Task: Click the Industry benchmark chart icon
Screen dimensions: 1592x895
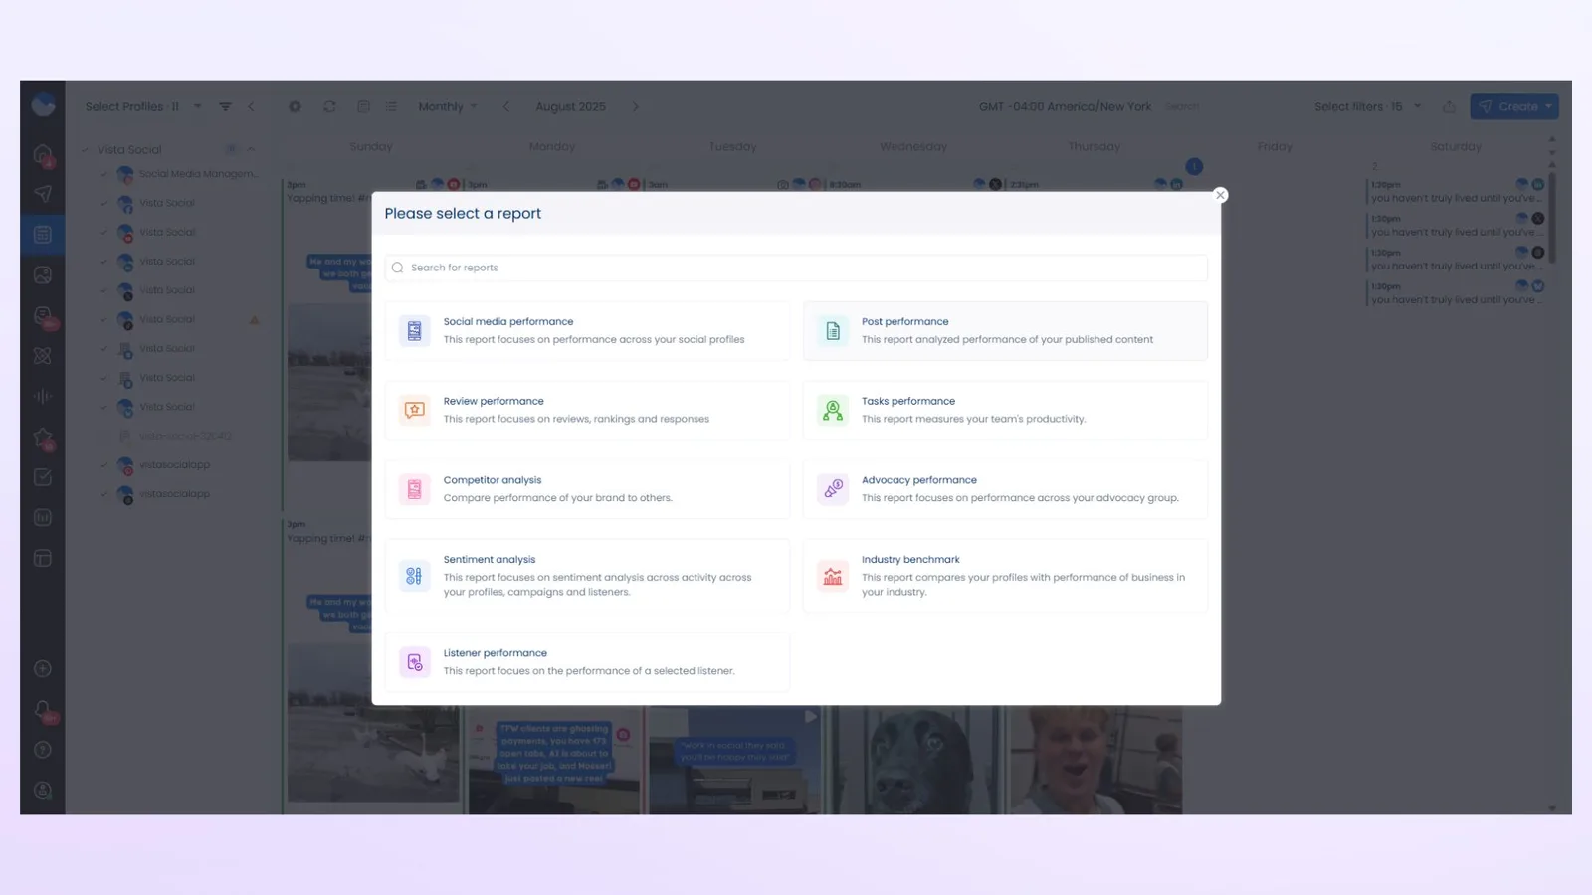Action: (833, 576)
